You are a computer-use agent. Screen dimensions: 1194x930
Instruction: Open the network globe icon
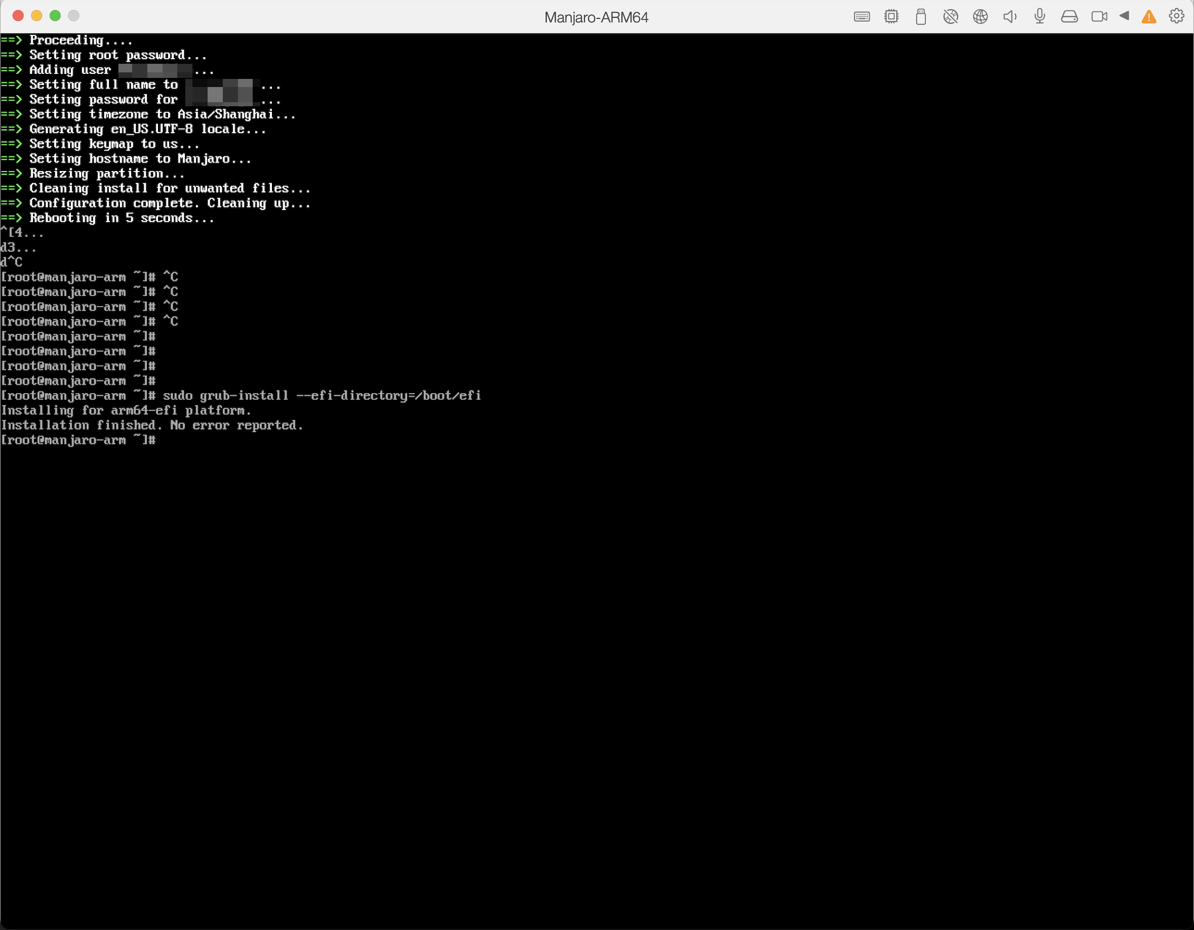pyautogui.click(x=980, y=16)
